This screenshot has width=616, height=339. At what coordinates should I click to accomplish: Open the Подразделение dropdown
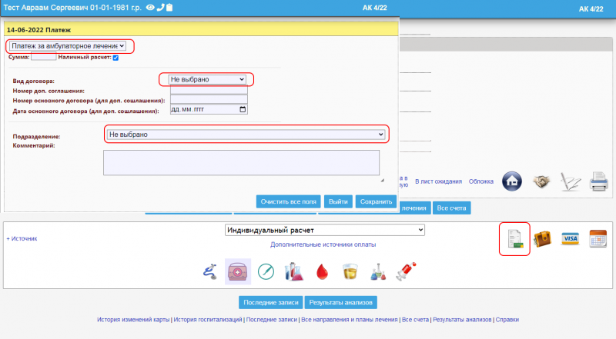246,135
